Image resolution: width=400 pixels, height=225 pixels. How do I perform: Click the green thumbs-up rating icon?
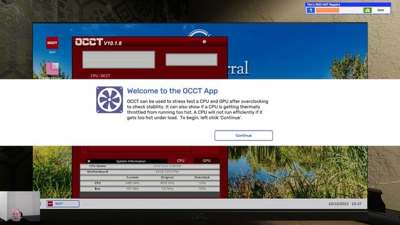coord(367,10)
